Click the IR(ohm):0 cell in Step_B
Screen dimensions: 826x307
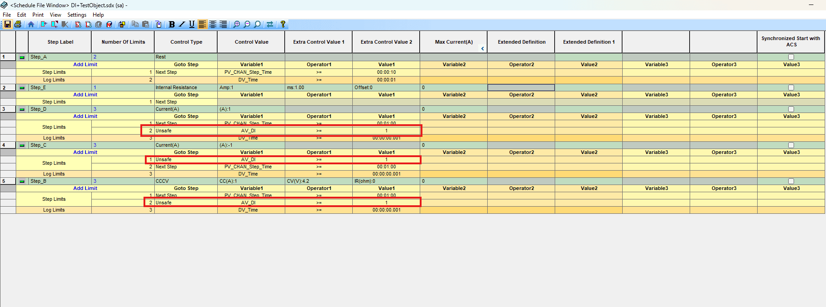coord(386,181)
